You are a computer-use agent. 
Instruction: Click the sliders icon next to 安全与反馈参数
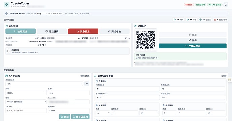[95, 76]
